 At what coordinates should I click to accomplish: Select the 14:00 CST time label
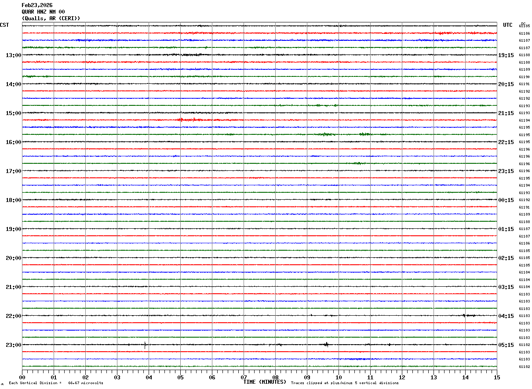click(13, 84)
